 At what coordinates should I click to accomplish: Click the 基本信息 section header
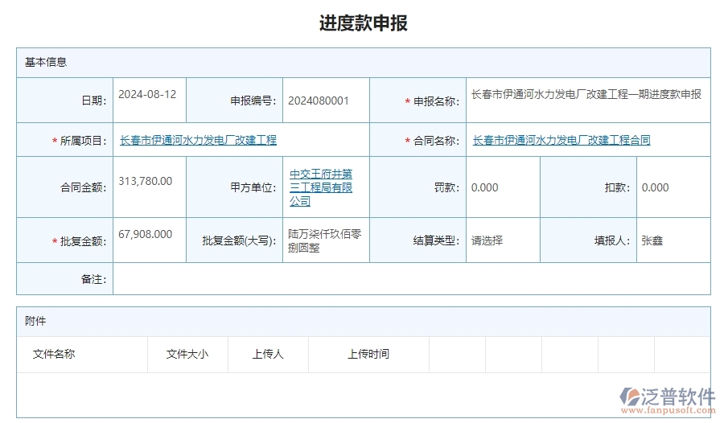(46, 62)
